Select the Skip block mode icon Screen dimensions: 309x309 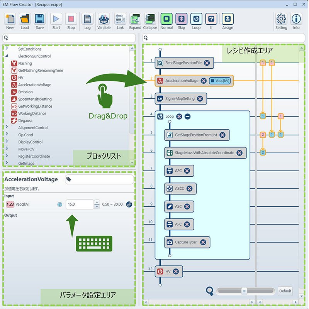click(181, 19)
